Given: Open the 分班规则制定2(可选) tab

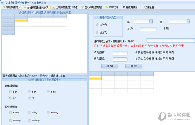Looking at the screenshot, I should [65, 7].
